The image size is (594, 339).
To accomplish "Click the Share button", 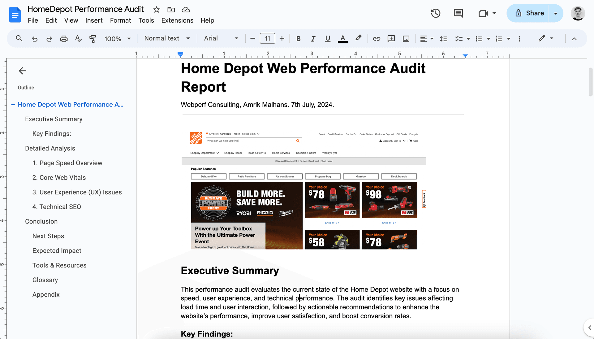I will click(x=529, y=13).
